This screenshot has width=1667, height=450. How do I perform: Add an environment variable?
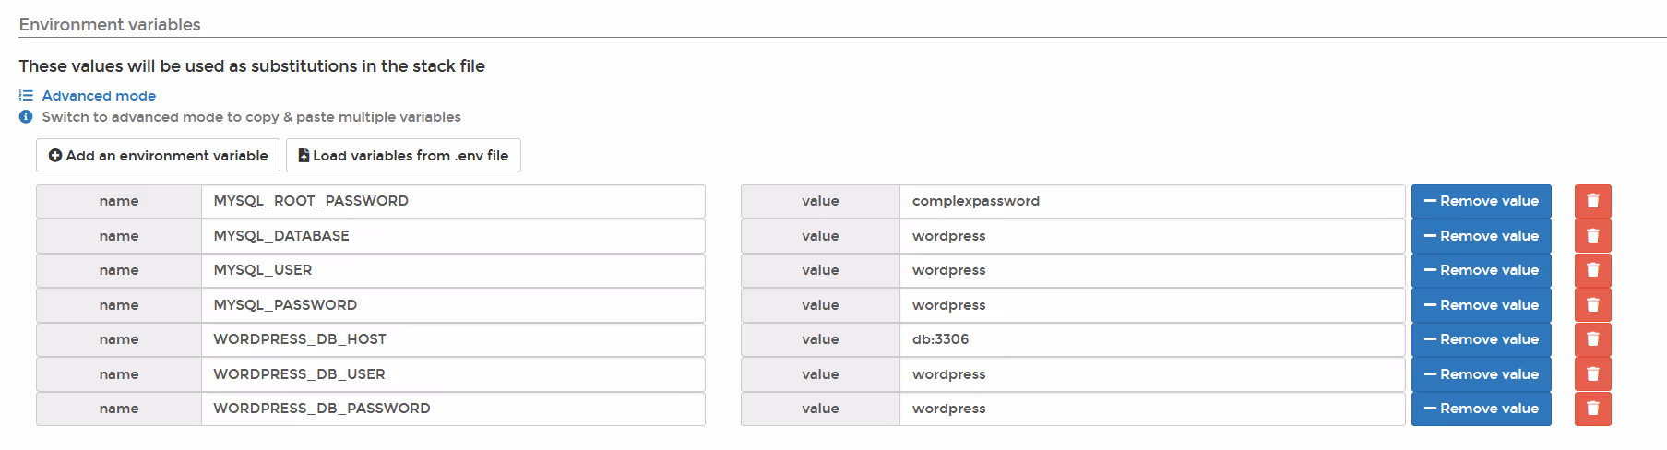pyautogui.click(x=159, y=156)
